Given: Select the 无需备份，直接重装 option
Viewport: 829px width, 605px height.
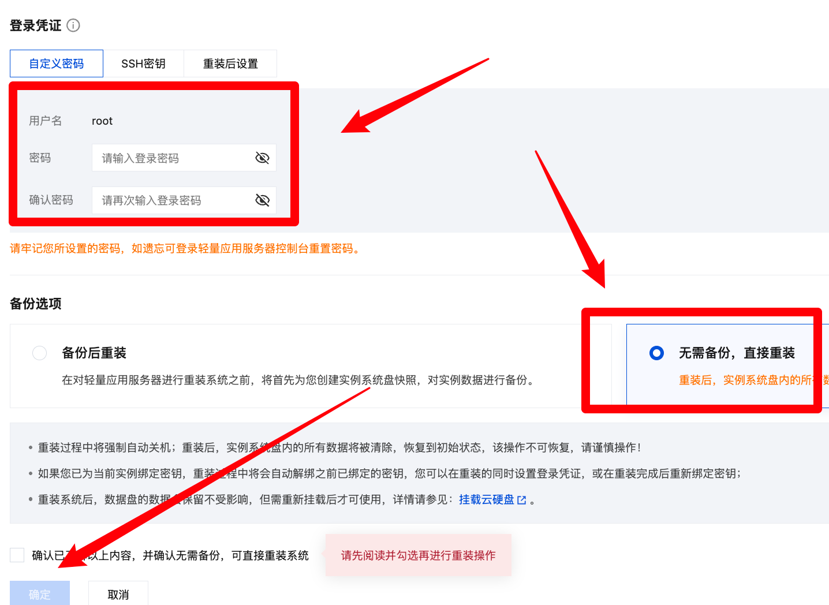Looking at the screenshot, I should click(656, 353).
